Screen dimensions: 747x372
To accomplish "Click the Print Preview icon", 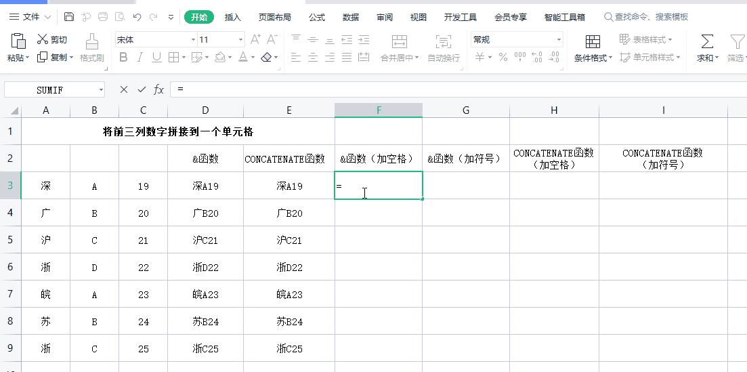I will tap(120, 17).
